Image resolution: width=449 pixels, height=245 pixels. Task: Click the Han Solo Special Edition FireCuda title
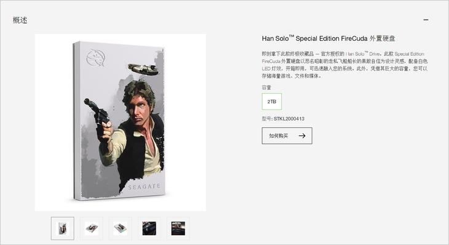point(328,38)
